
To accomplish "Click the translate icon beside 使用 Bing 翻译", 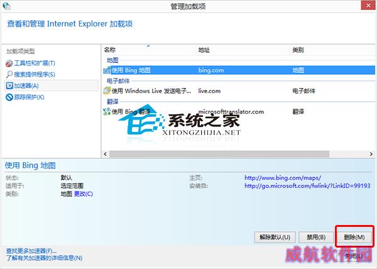I will [x=107, y=111].
